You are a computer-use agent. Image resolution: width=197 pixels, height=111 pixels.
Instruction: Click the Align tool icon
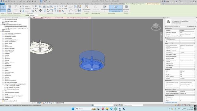pos(40,7)
